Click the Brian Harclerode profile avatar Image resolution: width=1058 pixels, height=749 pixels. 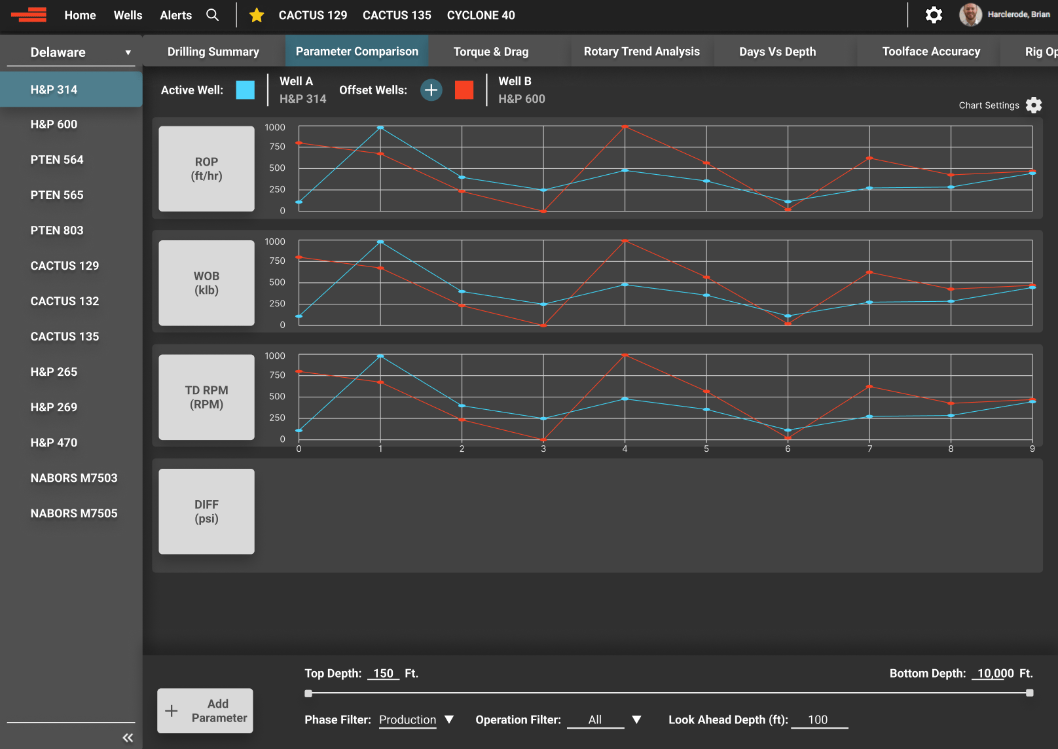(x=970, y=14)
